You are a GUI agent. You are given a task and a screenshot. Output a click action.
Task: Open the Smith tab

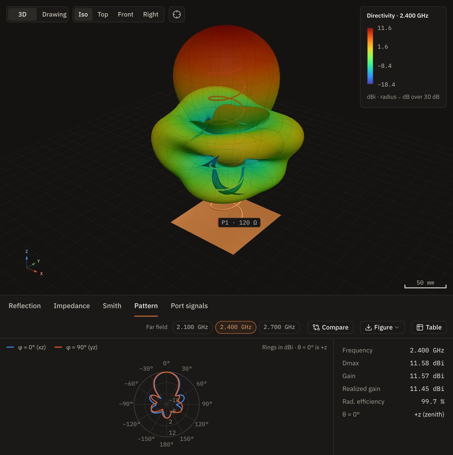click(x=112, y=306)
